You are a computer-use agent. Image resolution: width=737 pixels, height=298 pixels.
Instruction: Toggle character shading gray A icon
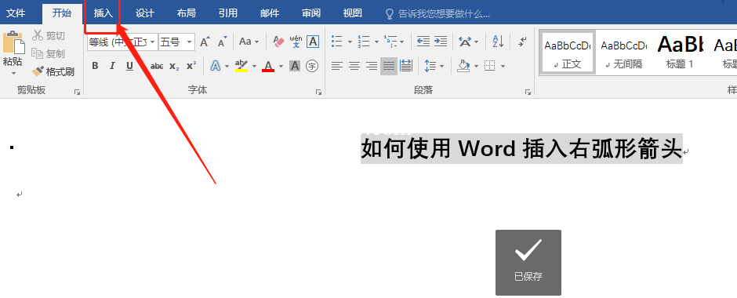295,66
